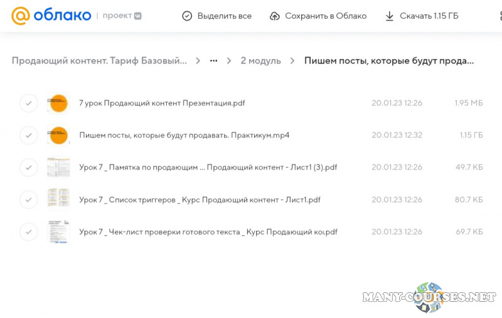
Task: Click chevron after 2 модуль breadcrumb
Action: point(292,61)
